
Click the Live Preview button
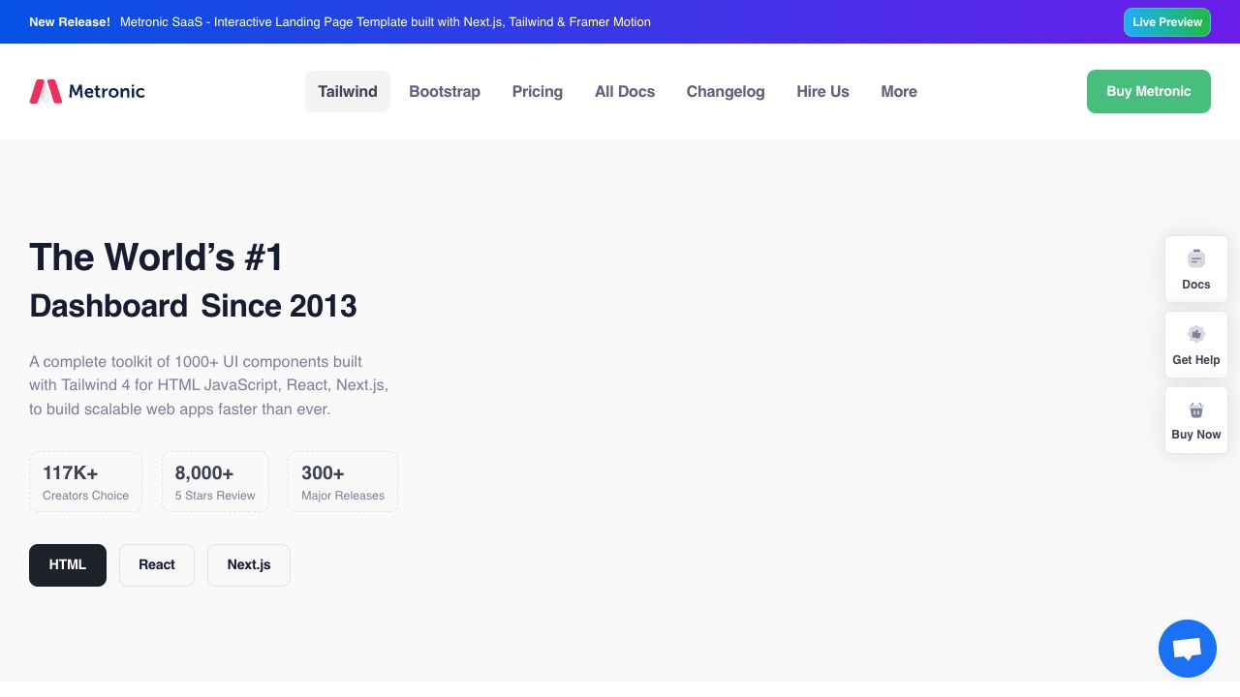tap(1166, 21)
